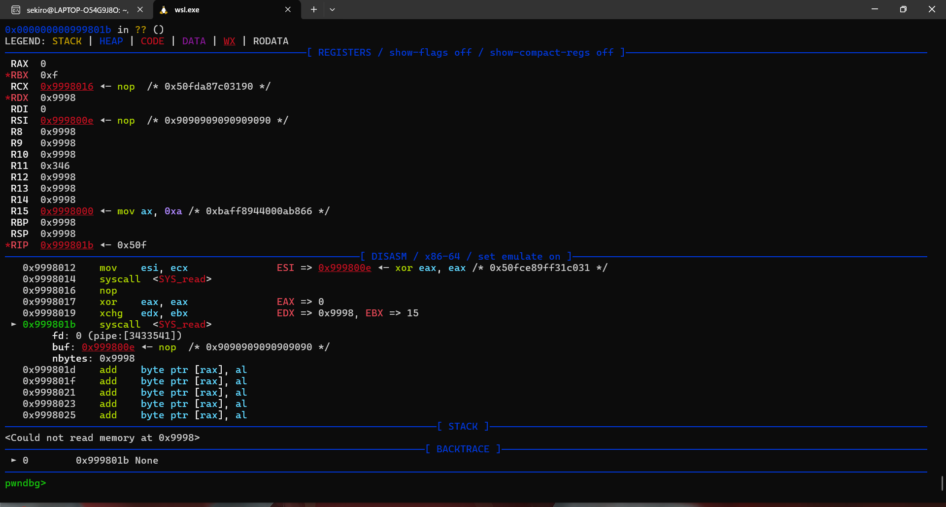This screenshot has width=946, height=507.
Task: Open the new-tab profile dropdown
Action: [x=333, y=9]
